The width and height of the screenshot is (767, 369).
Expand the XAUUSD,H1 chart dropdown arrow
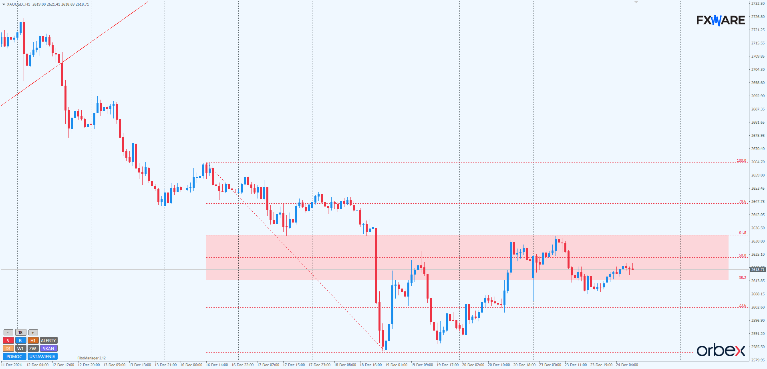point(4,4)
